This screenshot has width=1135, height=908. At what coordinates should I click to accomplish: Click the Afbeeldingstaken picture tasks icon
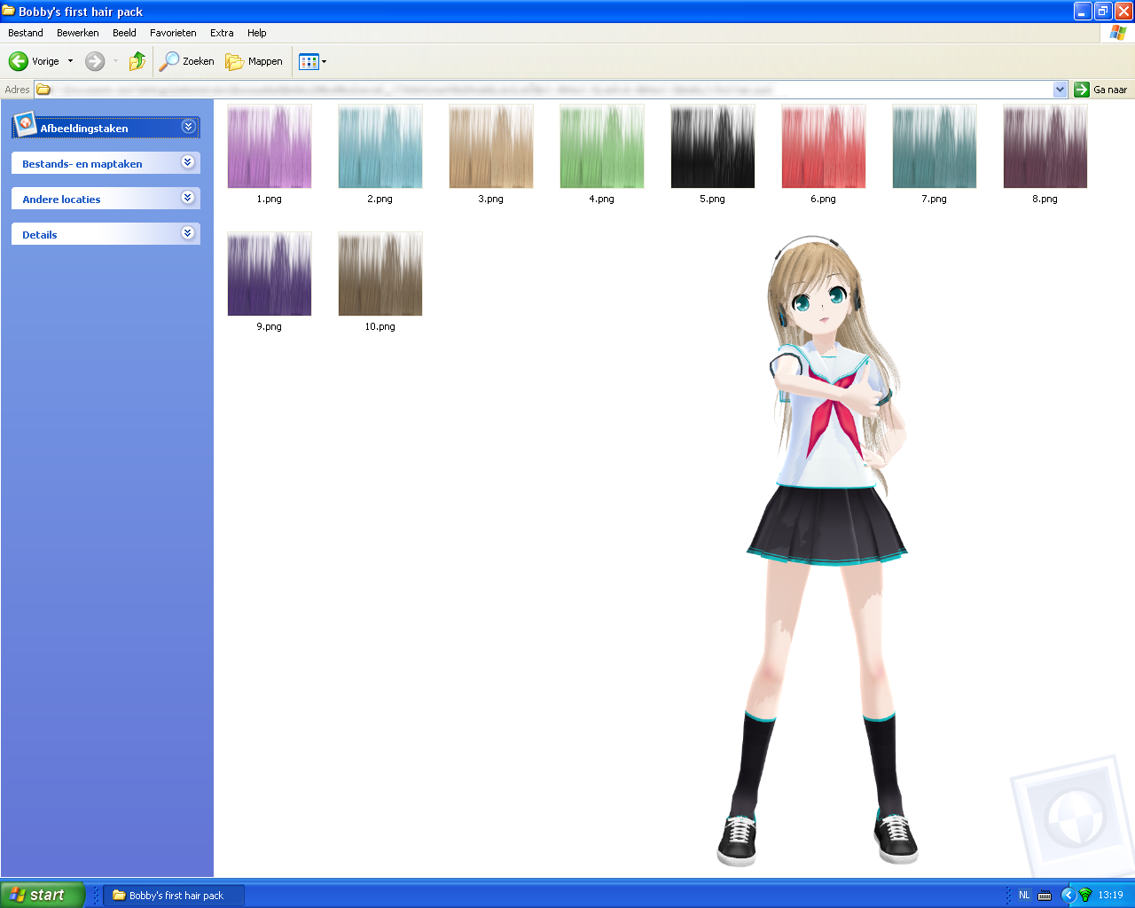coord(27,126)
